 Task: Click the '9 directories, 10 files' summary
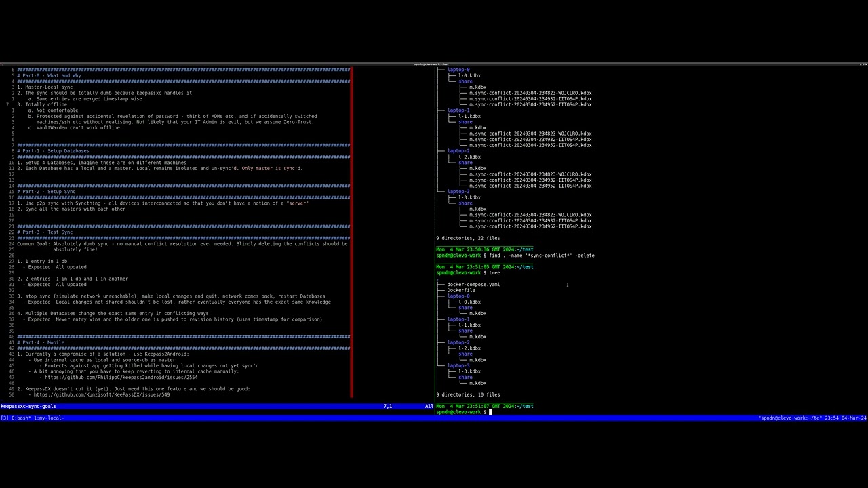pyautogui.click(x=468, y=395)
